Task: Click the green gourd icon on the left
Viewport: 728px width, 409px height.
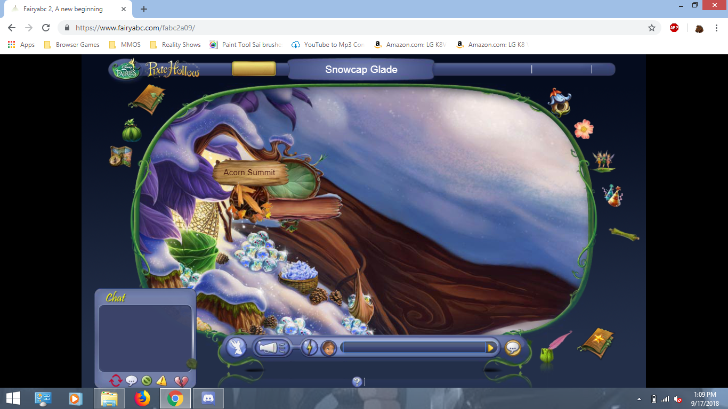Action: [x=131, y=129]
